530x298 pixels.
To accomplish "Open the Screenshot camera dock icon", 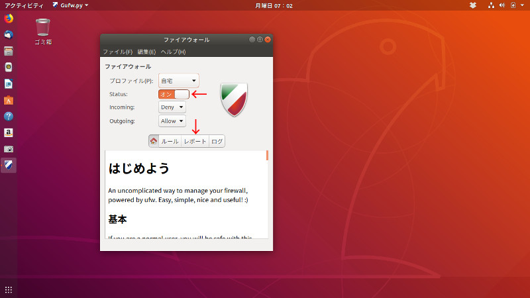I will pyautogui.click(x=9, y=149).
